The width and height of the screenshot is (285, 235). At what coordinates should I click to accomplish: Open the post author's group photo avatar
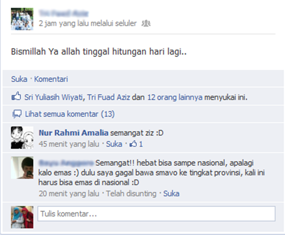coord(22,19)
